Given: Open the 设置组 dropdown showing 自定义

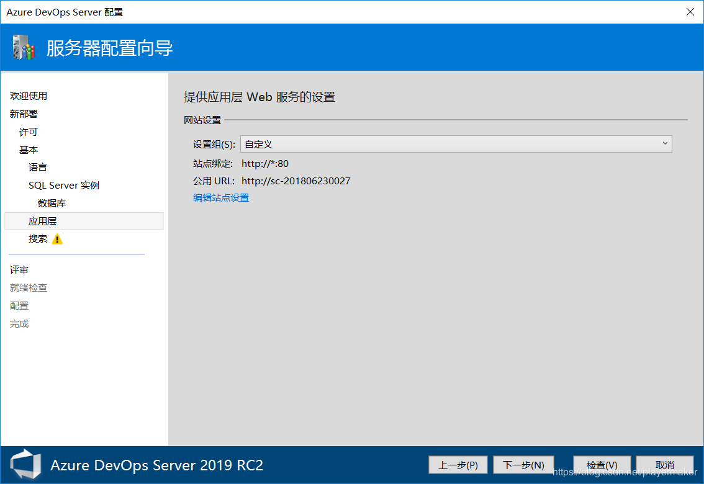Looking at the screenshot, I should pos(456,144).
